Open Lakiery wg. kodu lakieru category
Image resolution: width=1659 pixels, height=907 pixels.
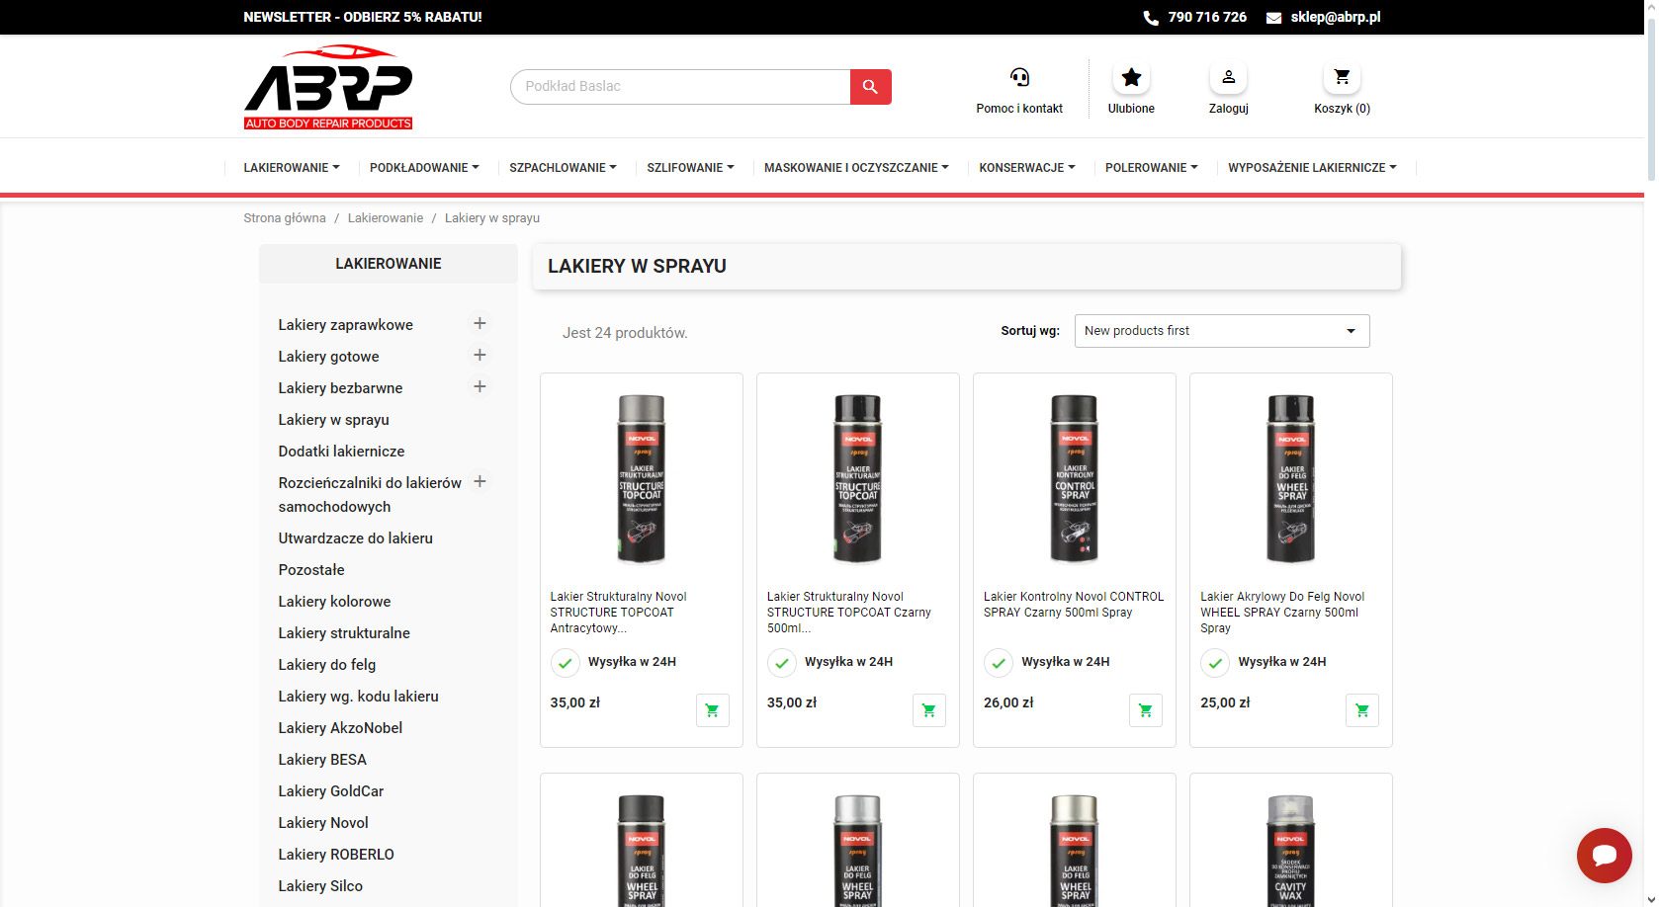(x=359, y=697)
